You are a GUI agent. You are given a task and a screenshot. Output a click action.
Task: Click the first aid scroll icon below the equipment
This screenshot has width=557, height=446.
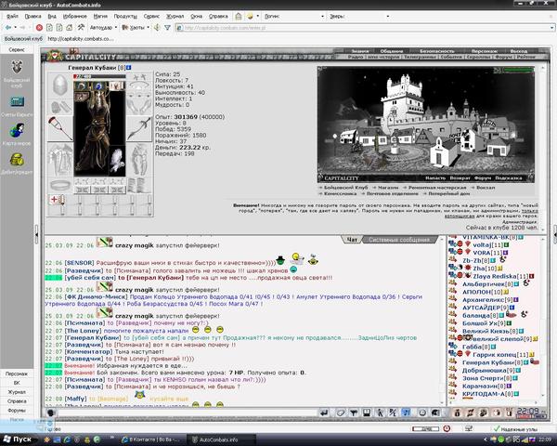point(56,199)
